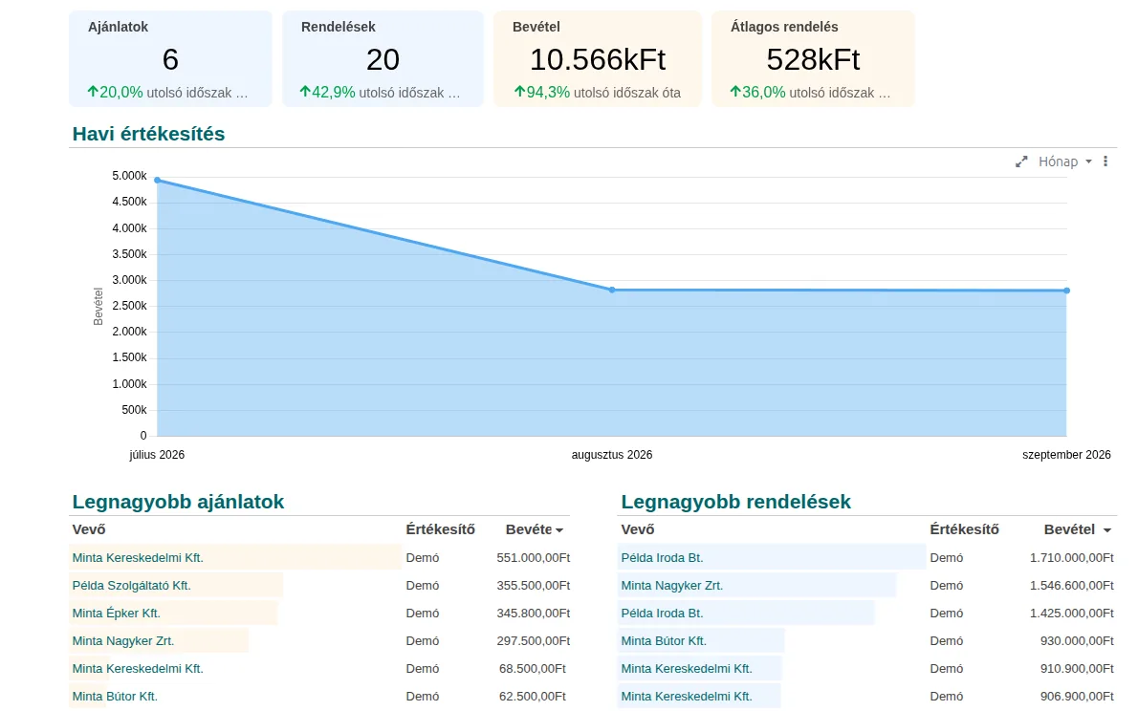
Task: Click the Értékesítő header in Legnagyobb rendelések
Action: click(x=965, y=529)
